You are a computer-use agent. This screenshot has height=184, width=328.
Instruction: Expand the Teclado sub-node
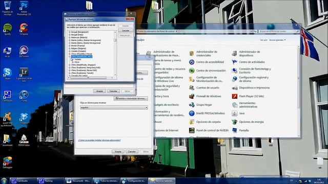(72, 59)
